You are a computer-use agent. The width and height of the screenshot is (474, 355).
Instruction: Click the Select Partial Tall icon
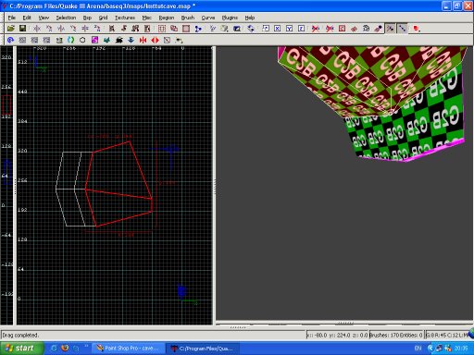click(135, 29)
